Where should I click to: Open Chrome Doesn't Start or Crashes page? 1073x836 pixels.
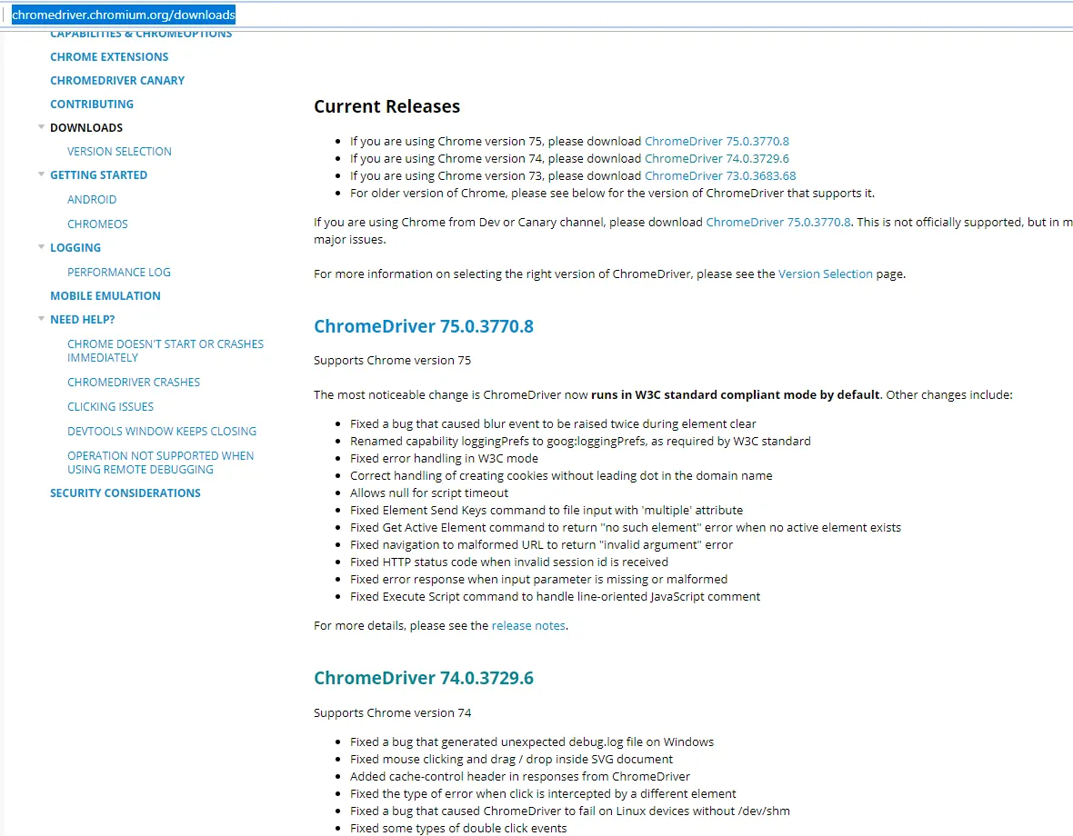click(165, 351)
